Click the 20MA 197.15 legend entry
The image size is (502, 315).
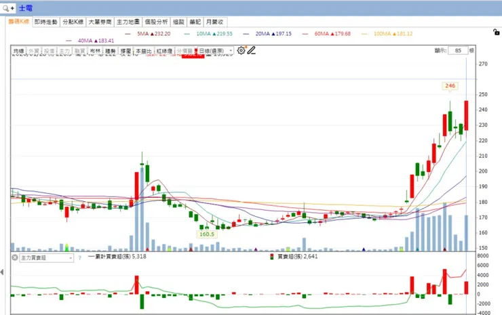(268, 34)
